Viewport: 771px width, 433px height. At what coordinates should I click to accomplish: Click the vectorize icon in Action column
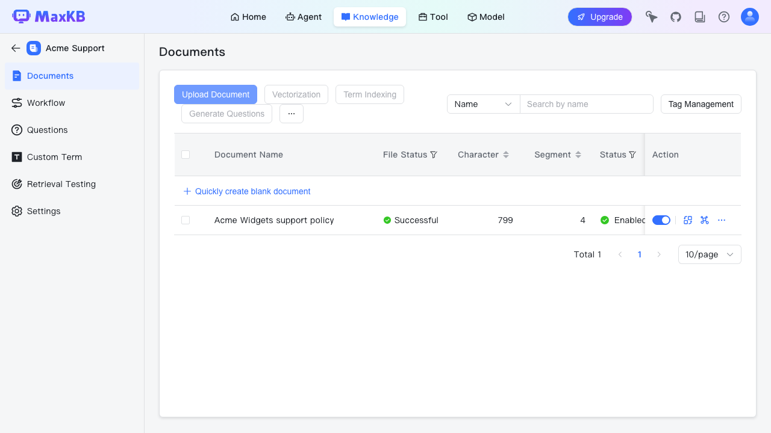[688, 220]
